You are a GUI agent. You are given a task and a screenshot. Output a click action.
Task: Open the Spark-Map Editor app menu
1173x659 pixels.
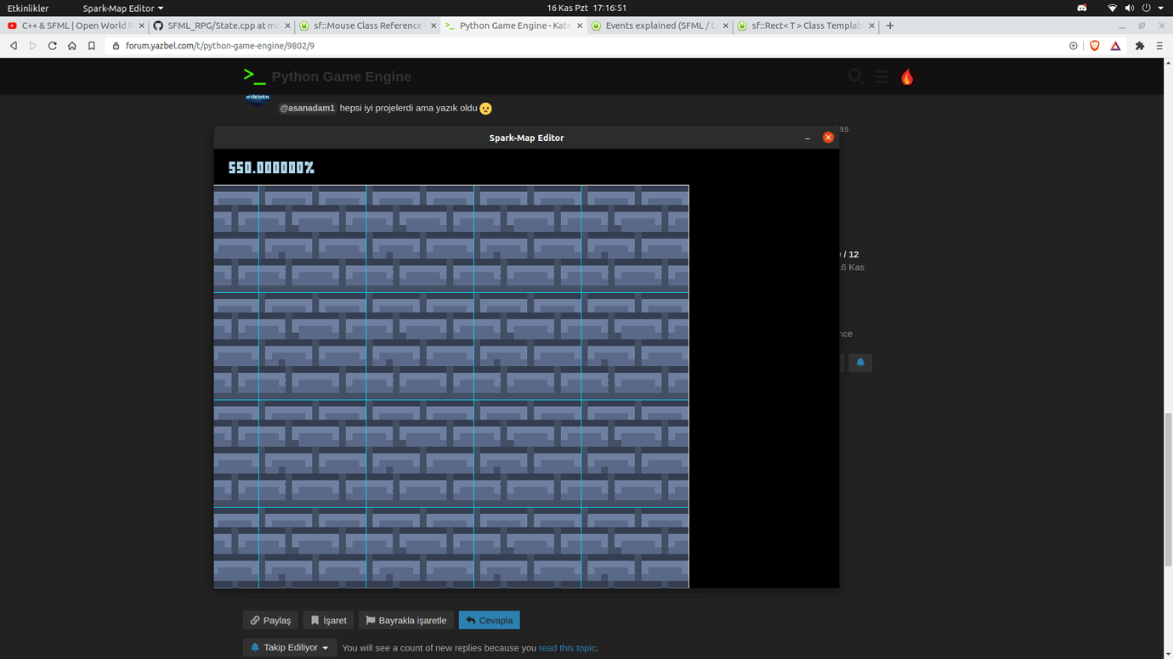[122, 8]
